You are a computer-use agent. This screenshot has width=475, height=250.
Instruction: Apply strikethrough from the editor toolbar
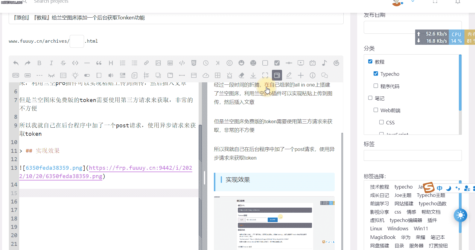coord(63,63)
